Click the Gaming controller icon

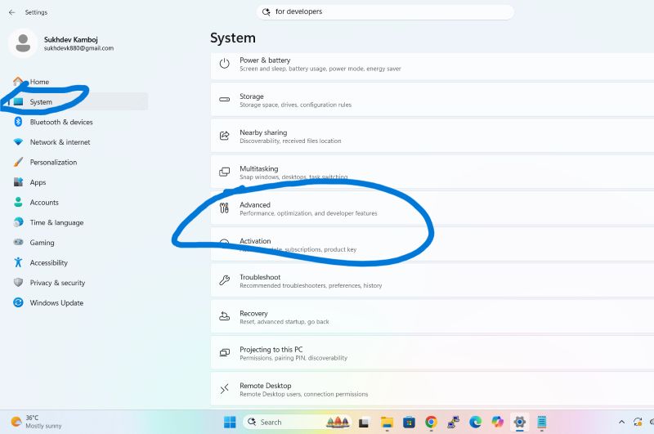(x=18, y=242)
